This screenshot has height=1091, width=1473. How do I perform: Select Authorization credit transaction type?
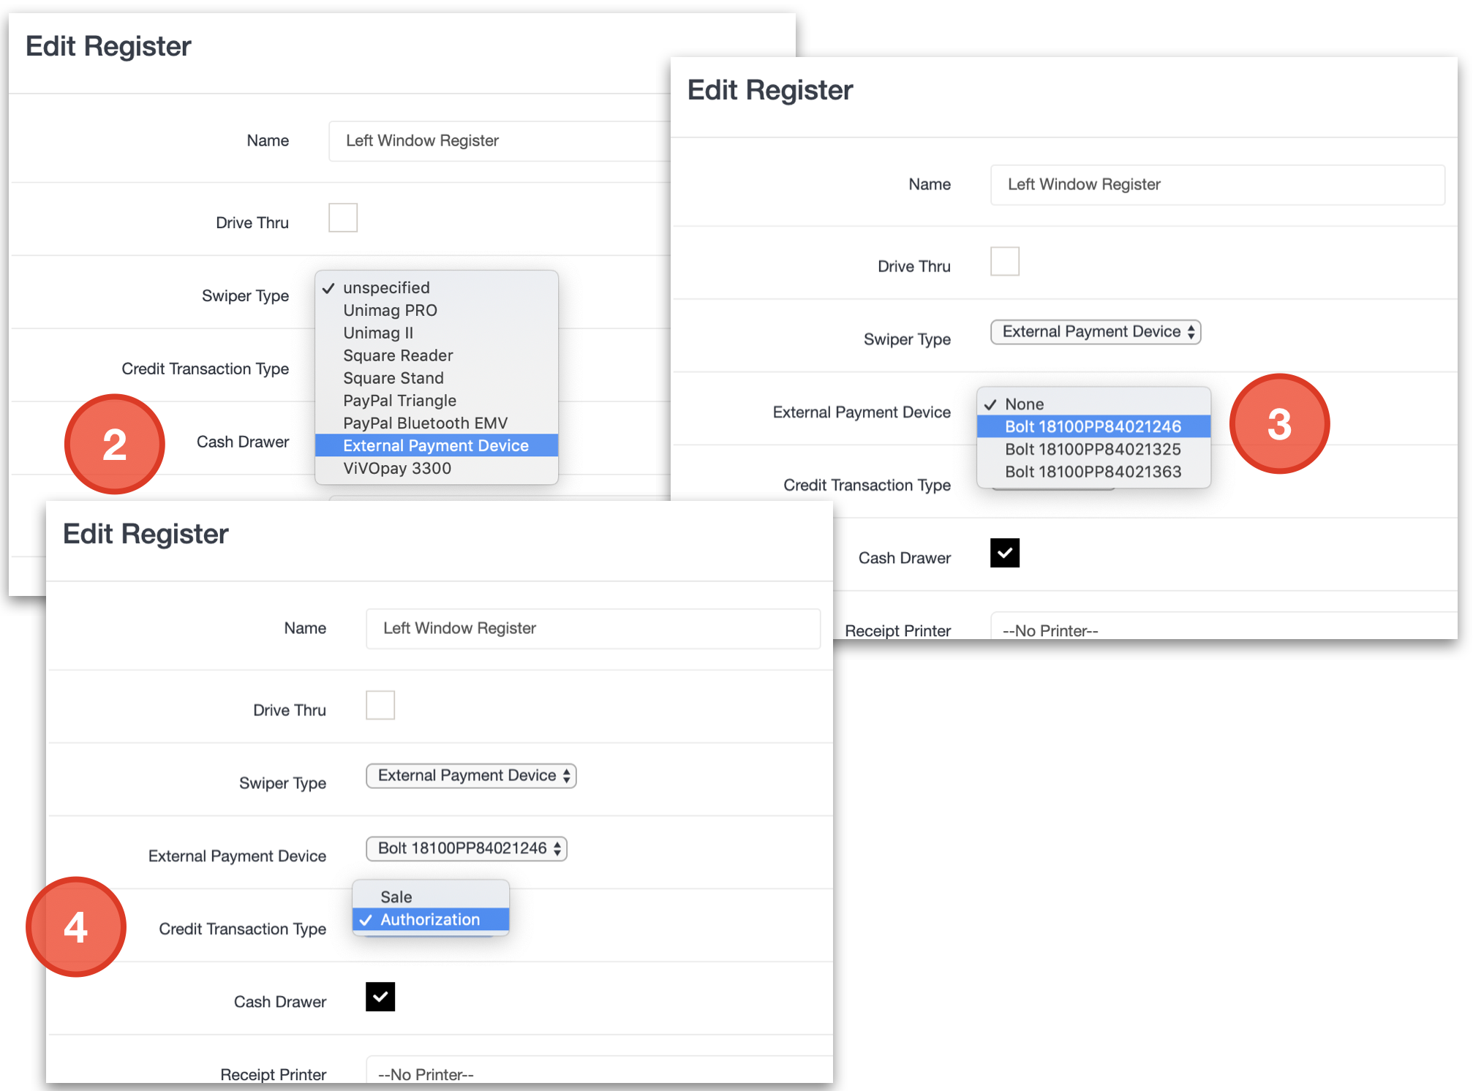click(430, 920)
